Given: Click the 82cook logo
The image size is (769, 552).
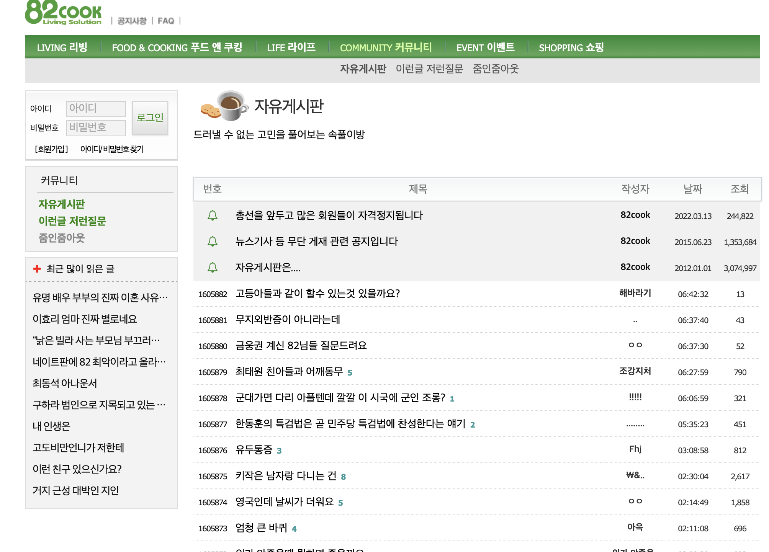Looking at the screenshot, I should [x=63, y=13].
